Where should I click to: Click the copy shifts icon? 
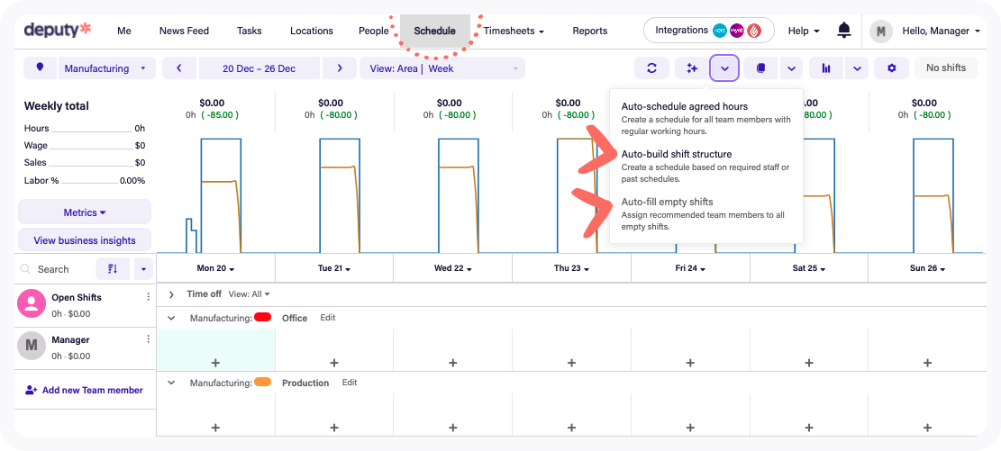pyautogui.click(x=760, y=68)
